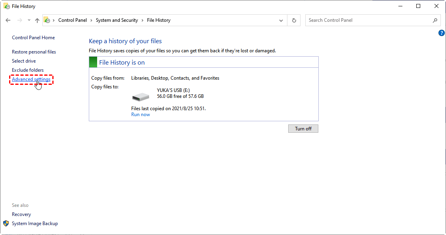Click the File History title bar icon
446x235 pixels.
[7, 6]
